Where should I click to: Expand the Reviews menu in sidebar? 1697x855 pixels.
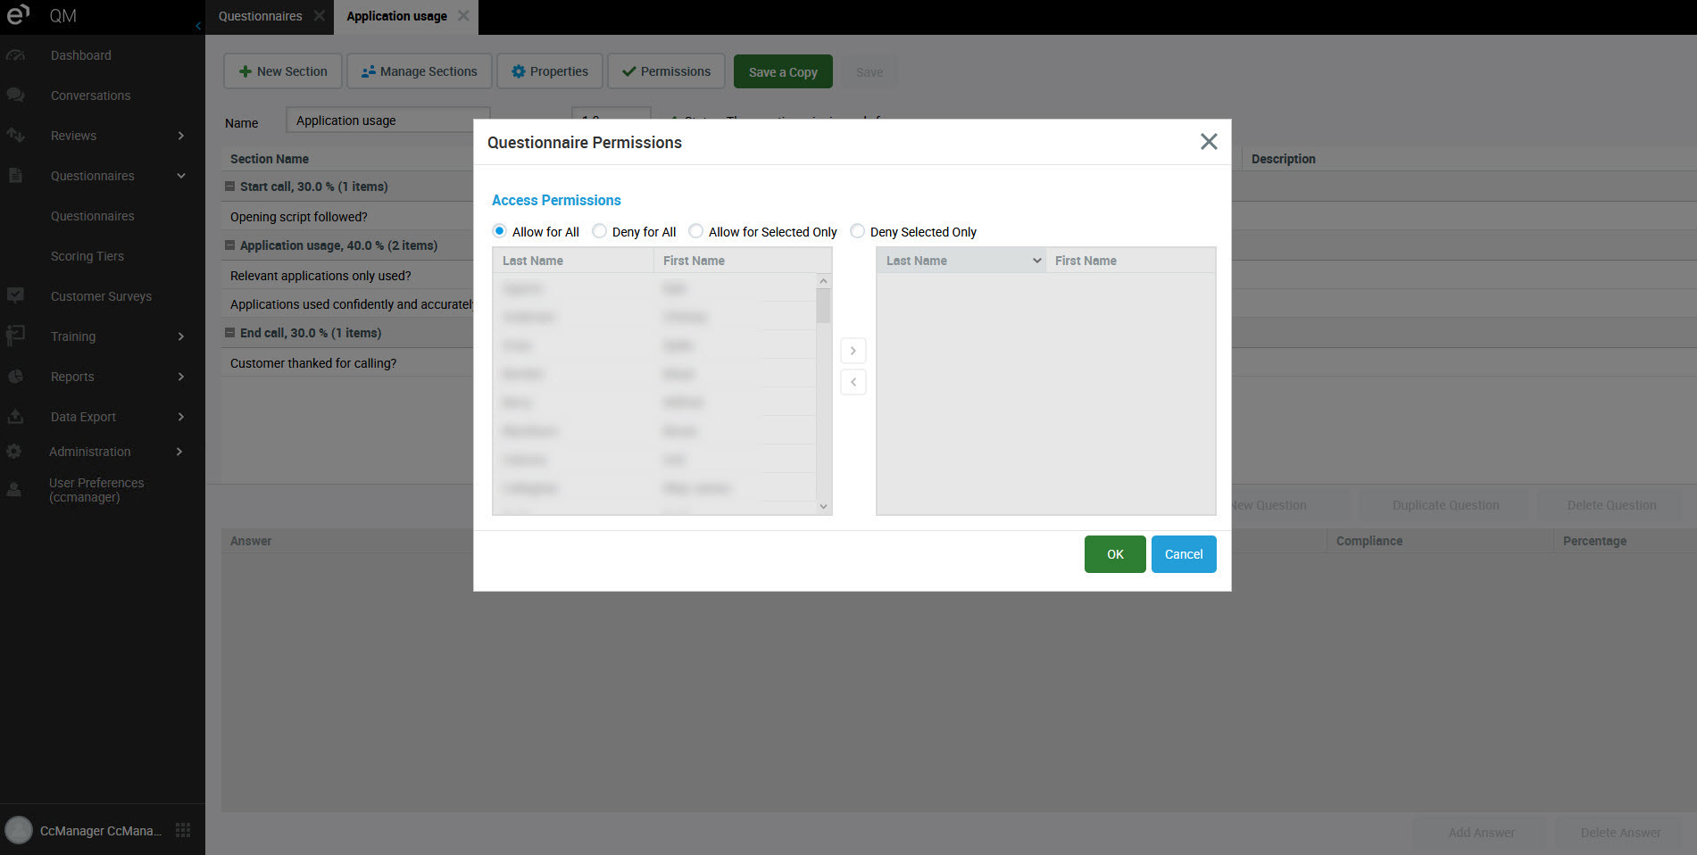pyautogui.click(x=181, y=136)
